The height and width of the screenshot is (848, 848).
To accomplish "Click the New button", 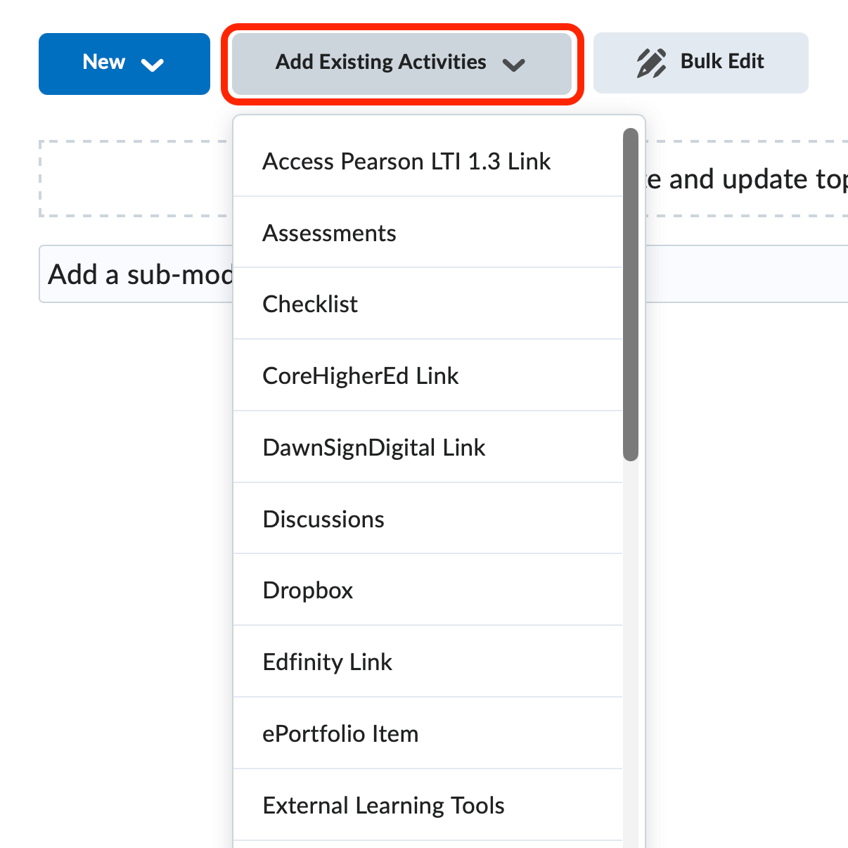I will click(x=104, y=63).
